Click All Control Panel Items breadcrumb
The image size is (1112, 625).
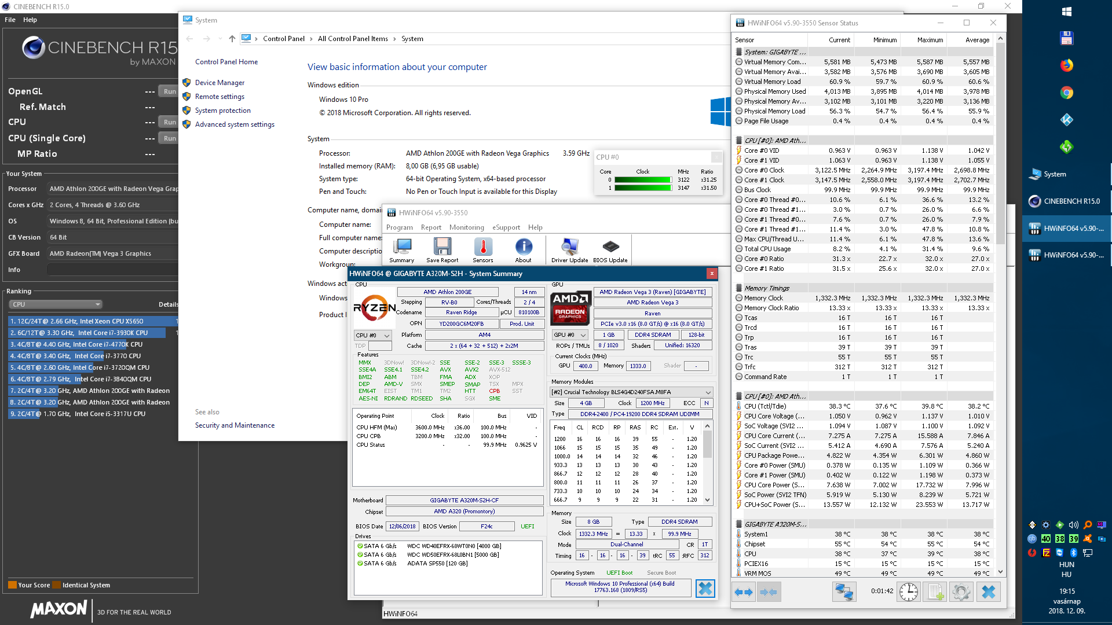[353, 39]
